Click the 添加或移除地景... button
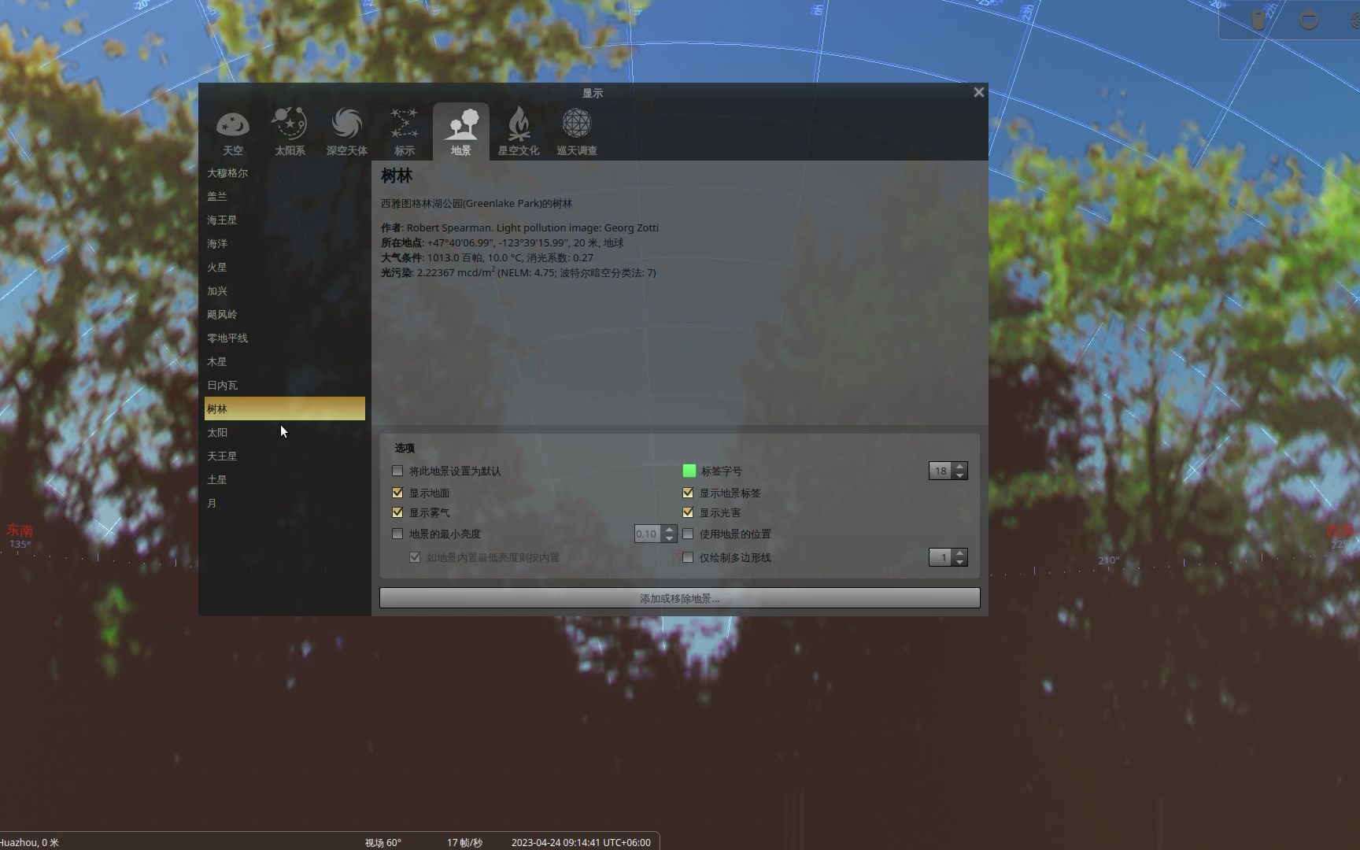Viewport: 1360px width, 850px height. (x=680, y=598)
